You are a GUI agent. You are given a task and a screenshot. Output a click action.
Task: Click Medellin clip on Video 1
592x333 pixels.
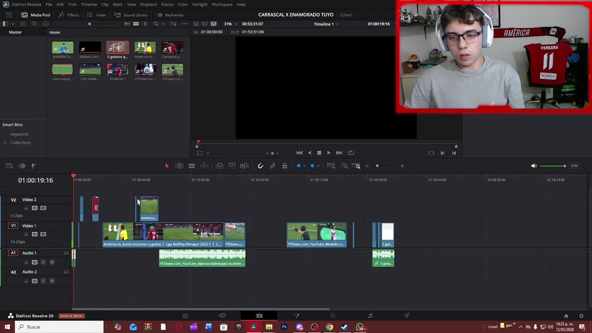click(x=316, y=235)
